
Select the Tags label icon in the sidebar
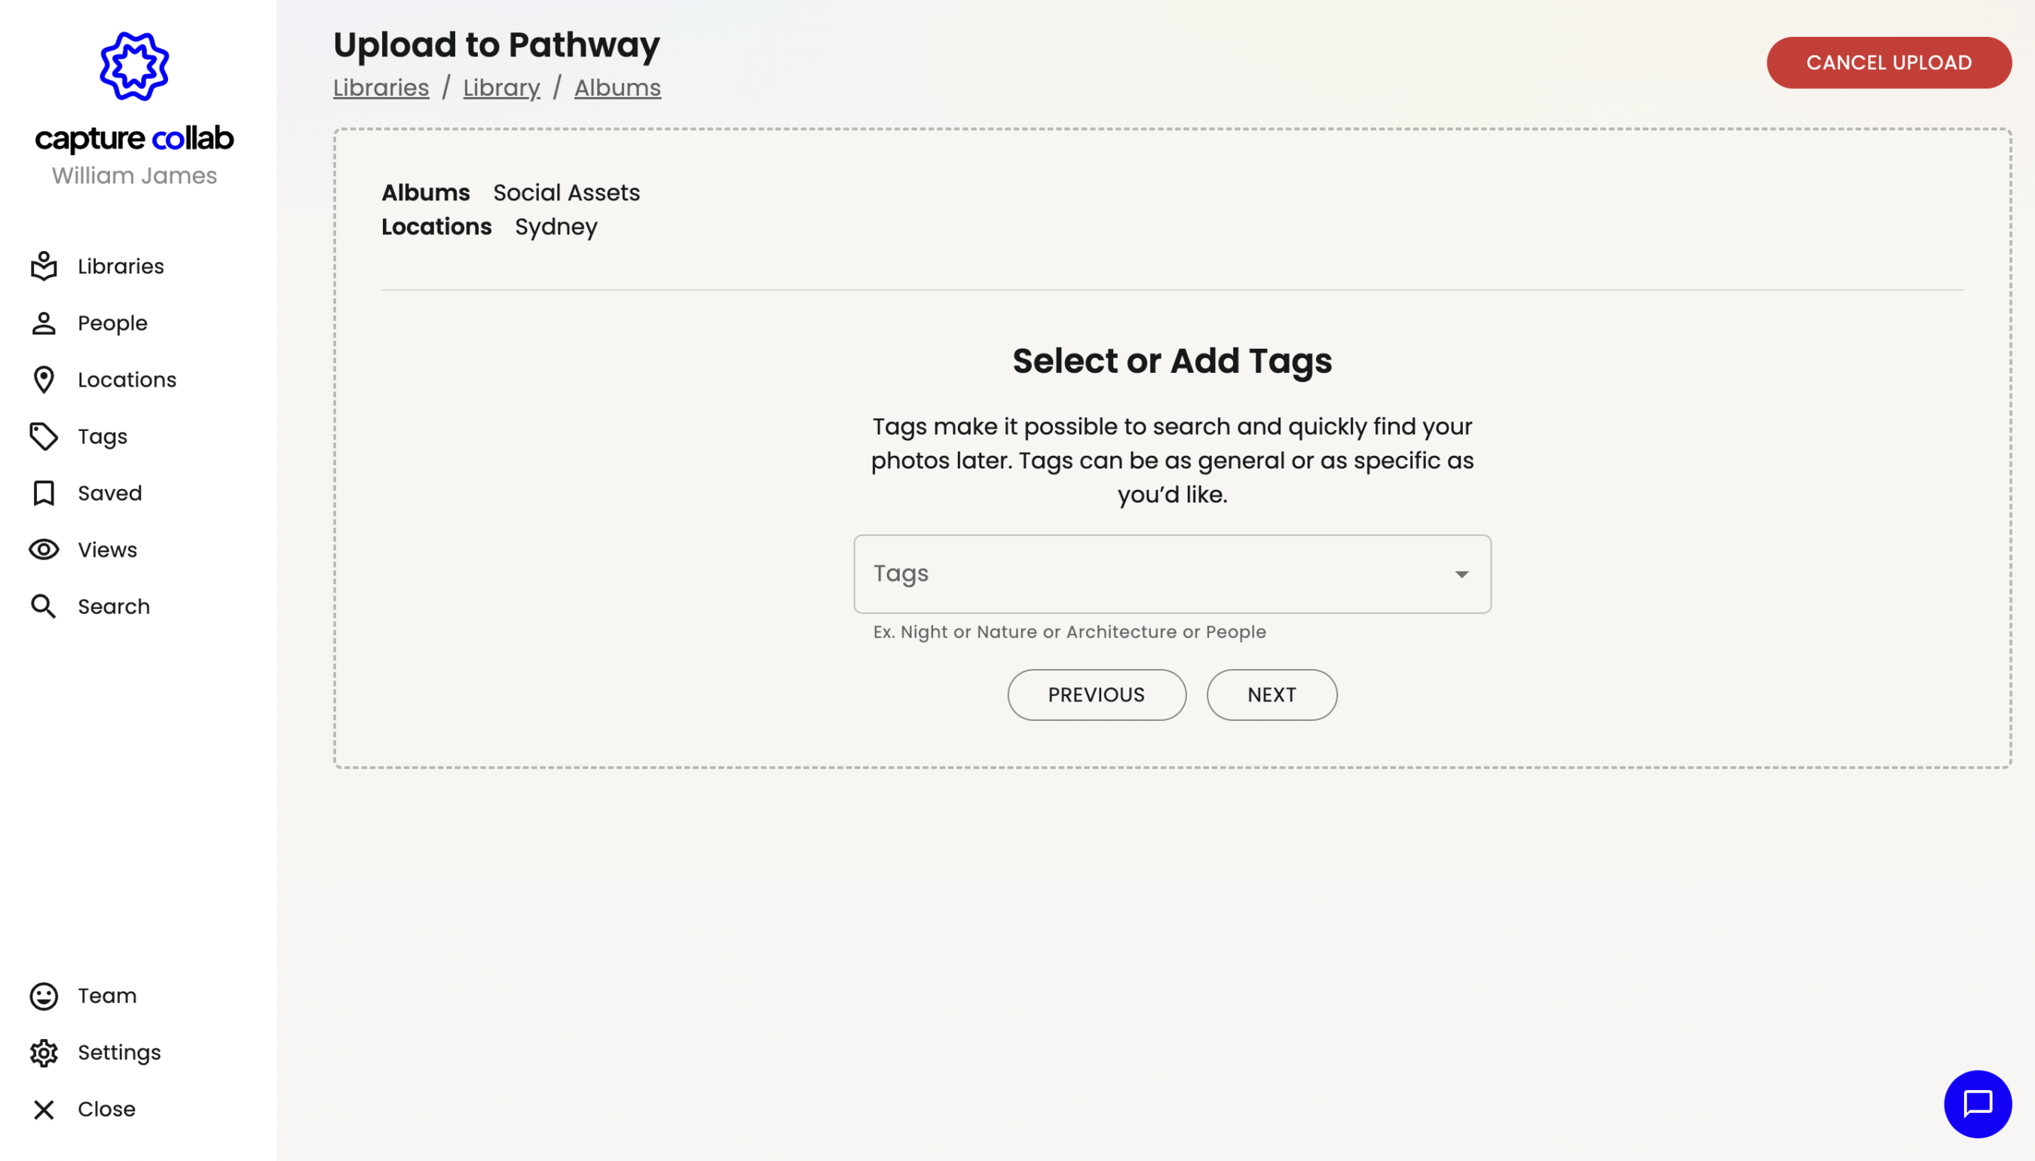click(44, 436)
